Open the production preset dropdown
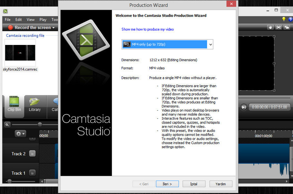Viewport: 293px width, 194px height. [x=210, y=44]
